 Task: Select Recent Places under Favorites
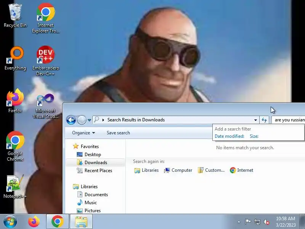(94, 171)
